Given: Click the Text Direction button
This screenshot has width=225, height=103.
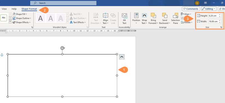Looking at the screenshot, I should pos(96,18).
